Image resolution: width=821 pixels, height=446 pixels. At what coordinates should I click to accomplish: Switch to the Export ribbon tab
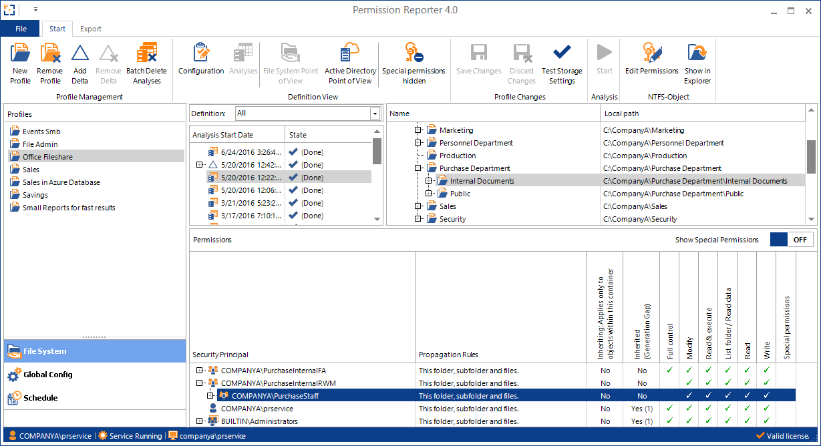click(91, 29)
